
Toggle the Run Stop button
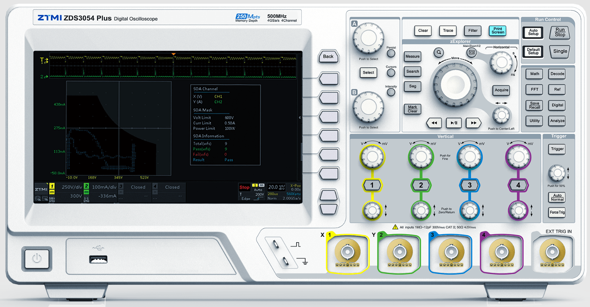(x=560, y=32)
